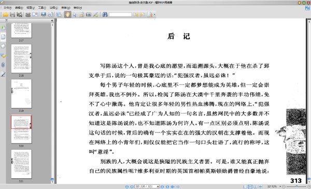311x189 pixels.
Task: Click the yellow Open folder icon
Action: (5, 14)
